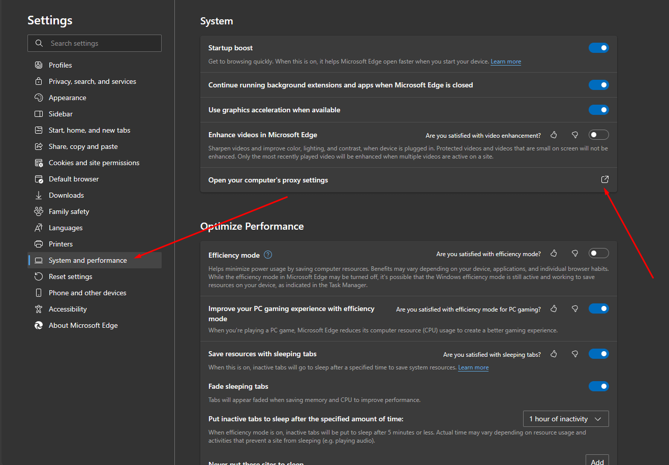This screenshot has height=465, width=669.
Task: Click the Printers icon
Action: point(39,244)
